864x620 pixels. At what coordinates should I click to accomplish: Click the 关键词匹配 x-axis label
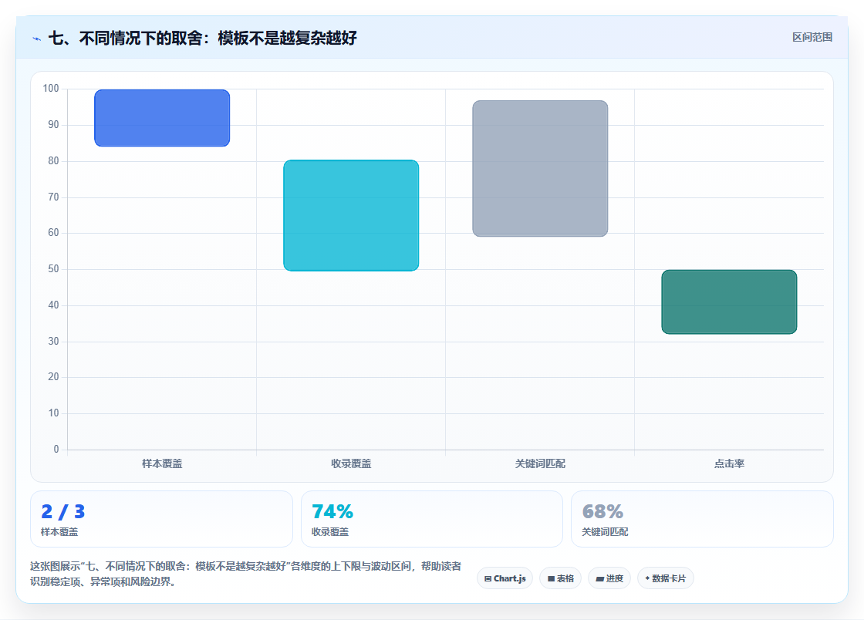(540, 463)
